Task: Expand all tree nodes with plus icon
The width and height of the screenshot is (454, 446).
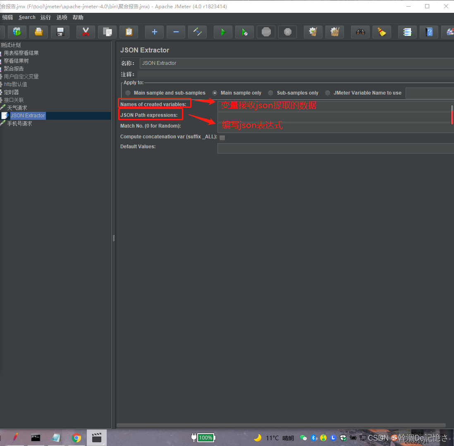Action: tap(154, 32)
